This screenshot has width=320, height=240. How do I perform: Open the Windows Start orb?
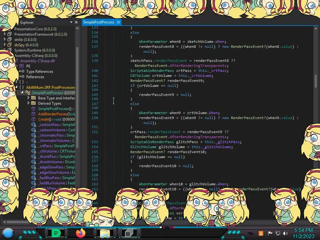coord(8,233)
